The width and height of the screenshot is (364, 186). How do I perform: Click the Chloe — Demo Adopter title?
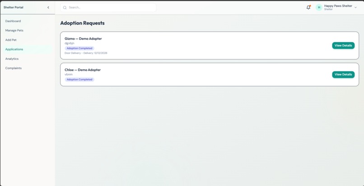pyautogui.click(x=82, y=70)
